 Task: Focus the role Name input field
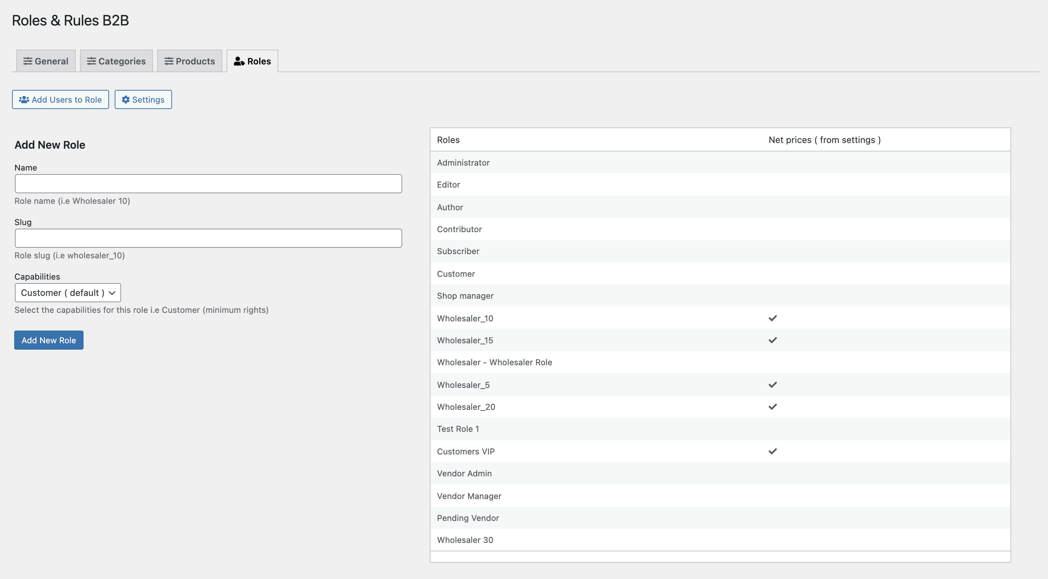(208, 184)
